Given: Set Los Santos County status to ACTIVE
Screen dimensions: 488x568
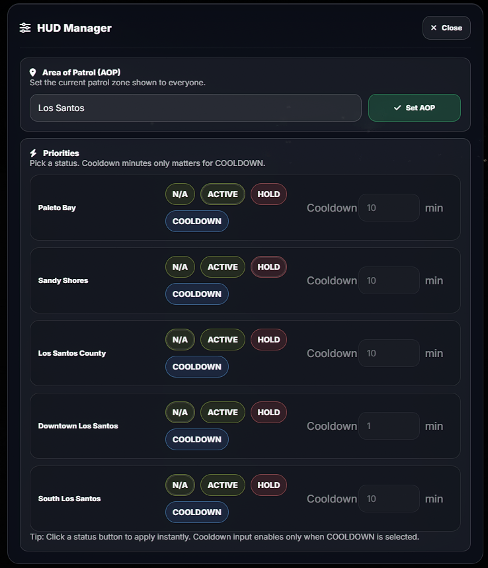Looking at the screenshot, I should click(223, 340).
